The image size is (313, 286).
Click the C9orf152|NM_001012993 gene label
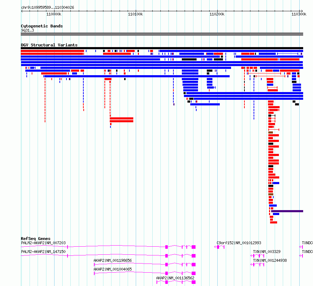pyautogui.click(x=239, y=243)
